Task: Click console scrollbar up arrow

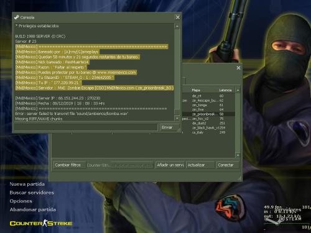Action: tap(177, 27)
